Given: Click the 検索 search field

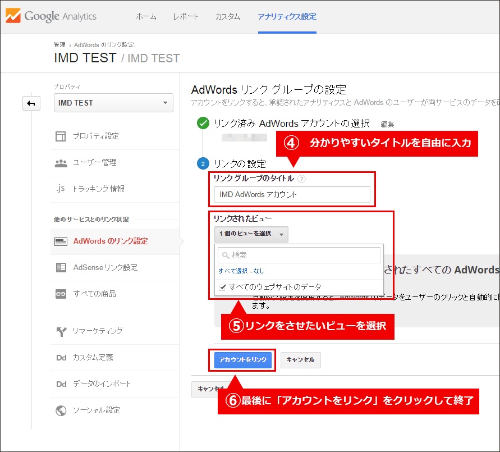Looking at the screenshot, I should [299, 255].
